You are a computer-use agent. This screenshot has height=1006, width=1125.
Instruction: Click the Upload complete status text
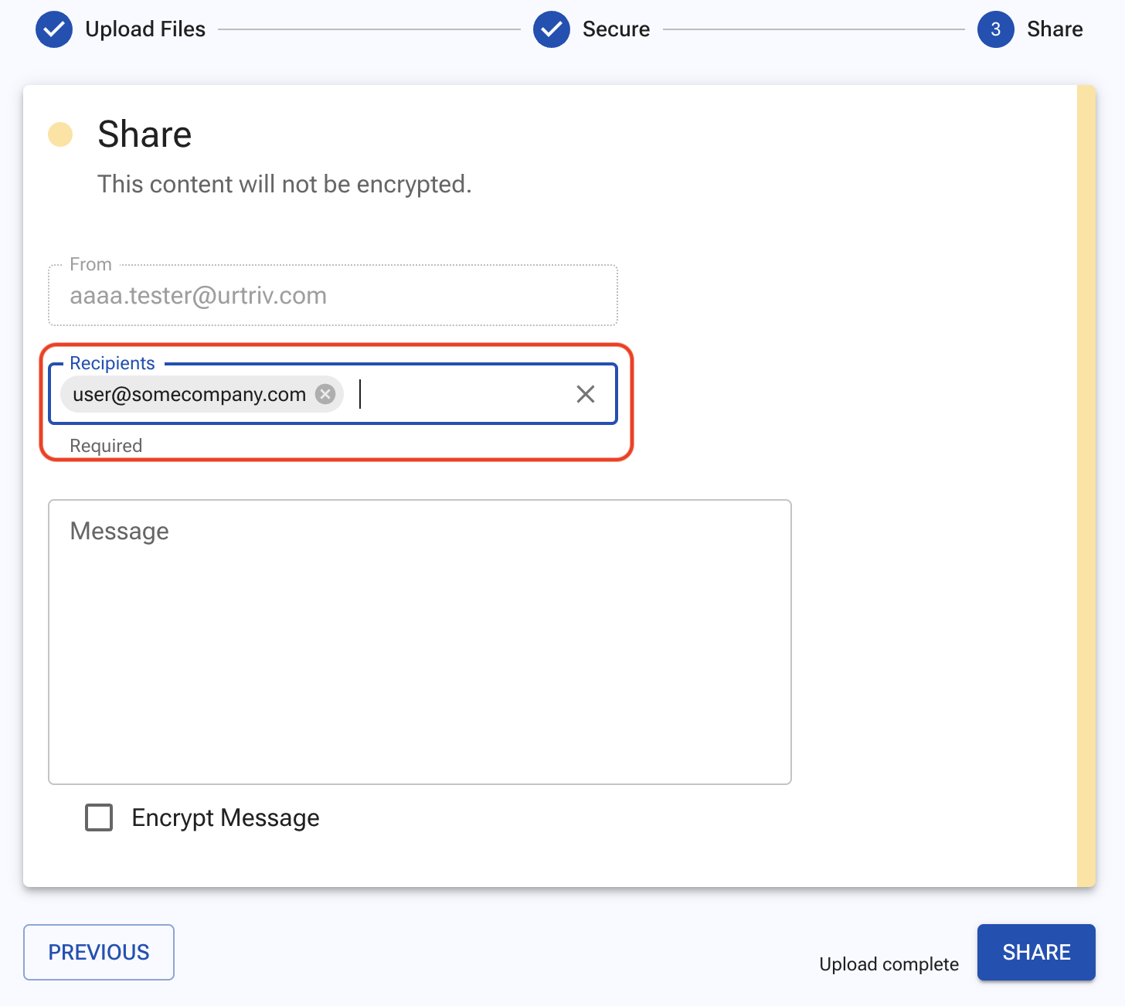point(889,964)
